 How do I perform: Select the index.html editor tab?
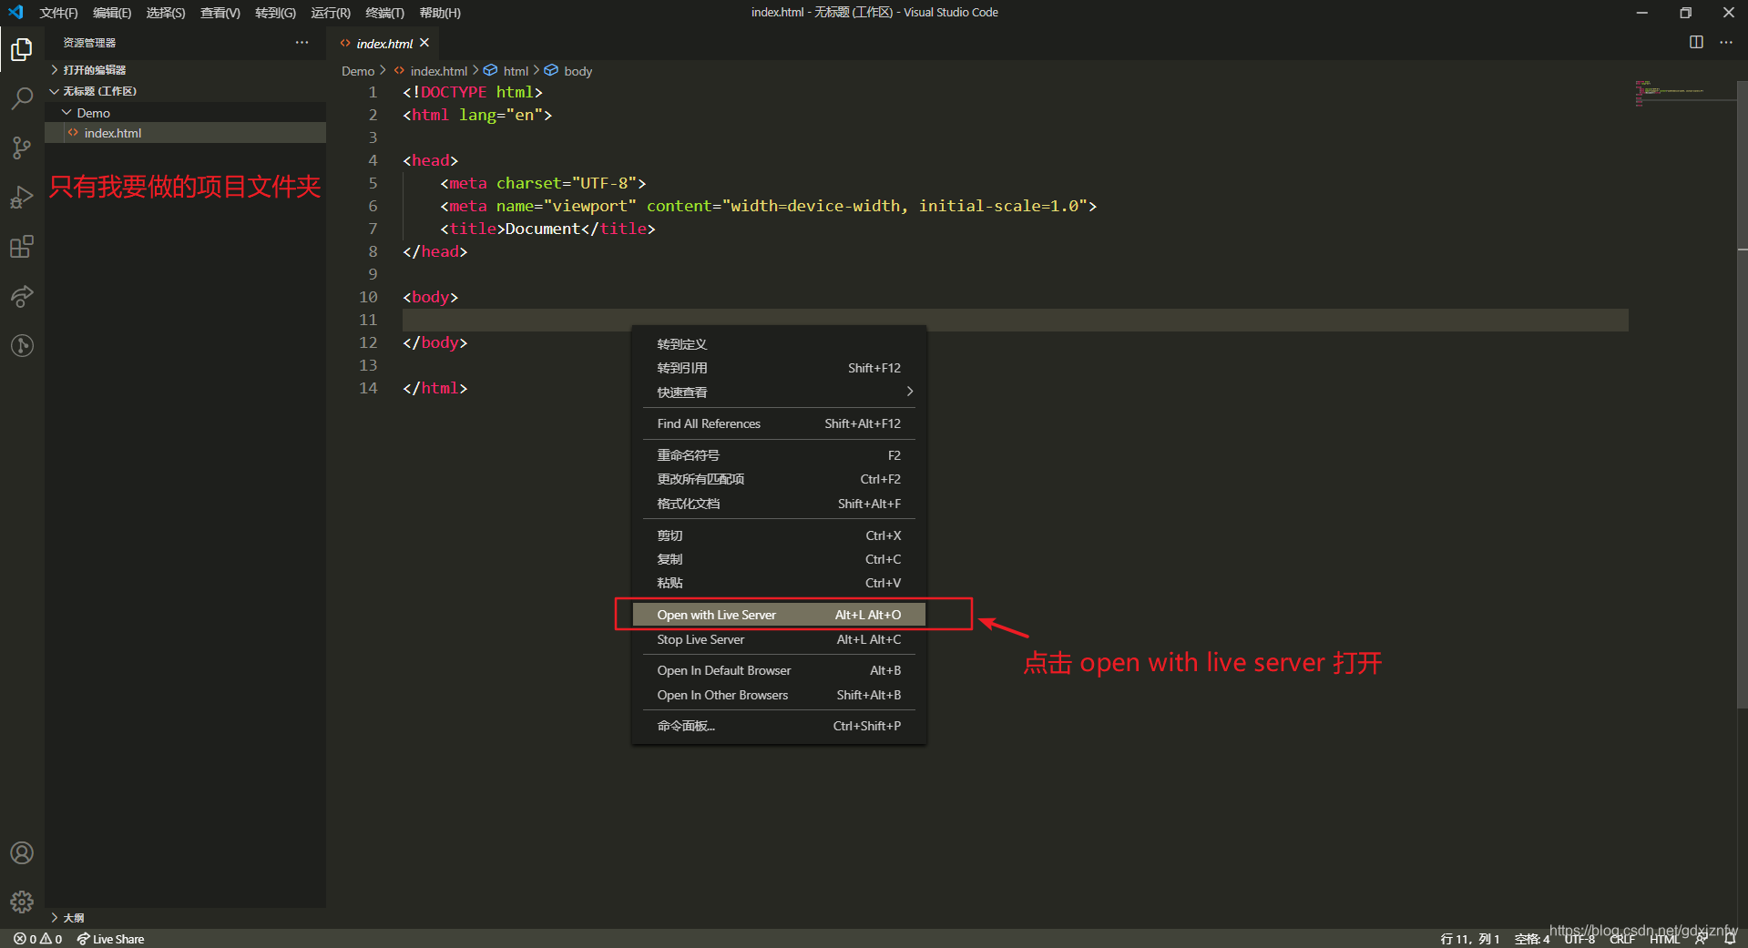pyautogui.click(x=383, y=43)
